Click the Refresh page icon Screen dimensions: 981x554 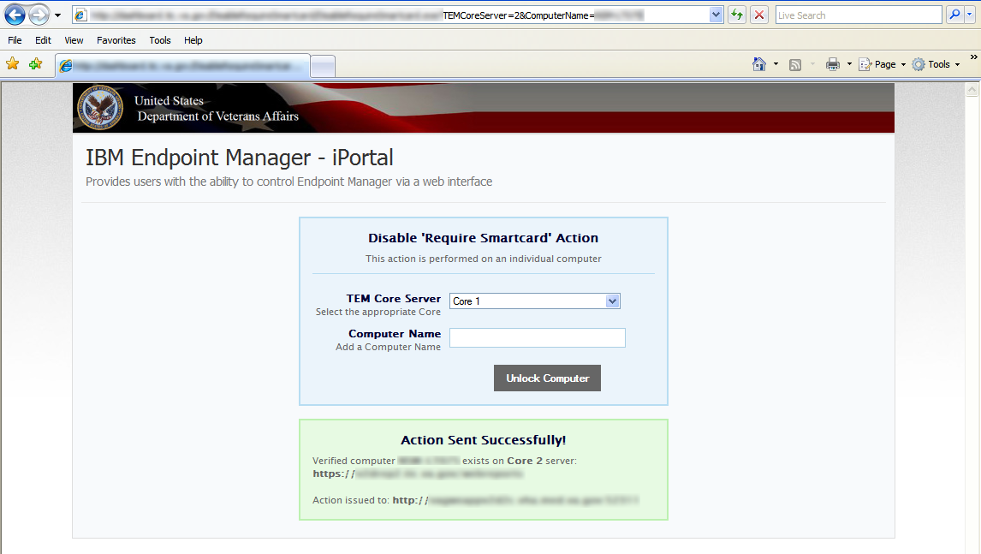pos(737,15)
